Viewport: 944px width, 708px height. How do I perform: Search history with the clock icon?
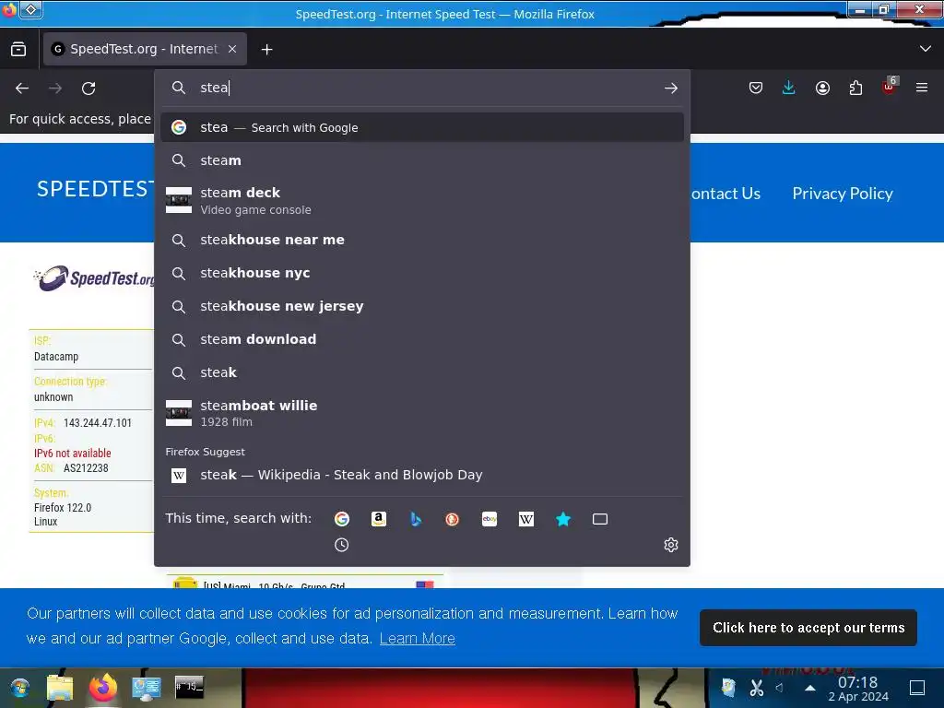pyautogui.click(x=341, y=545)
